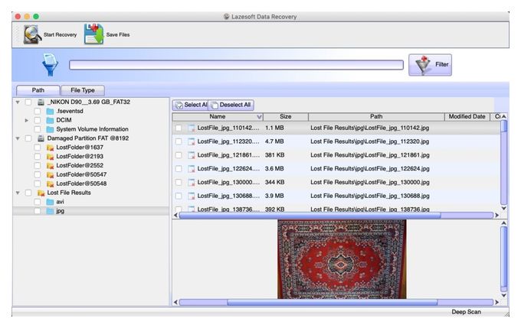Click the avi folder icon
Viewport: 521px width, 328px height.
50,202
